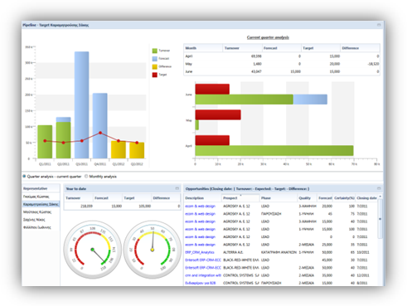Sort the opportunities grid by the Closing date column
407x306 pixels.
pyautogui.click(x=366, y=198)
